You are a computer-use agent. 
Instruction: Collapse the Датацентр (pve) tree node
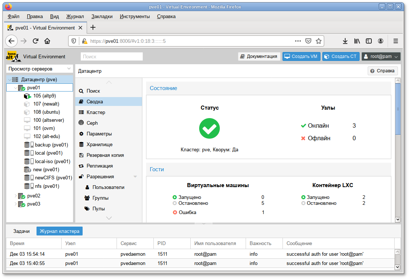(x=10, y=80)
